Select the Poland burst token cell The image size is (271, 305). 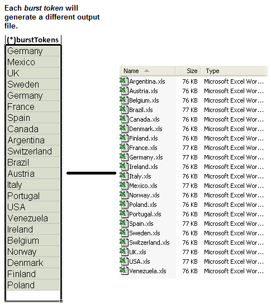point(33,285)
